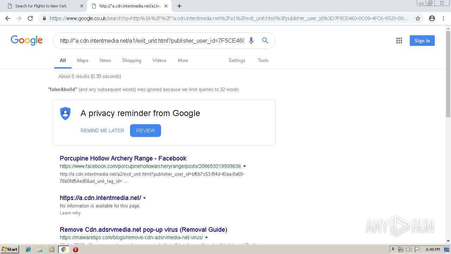This screenshot has height=254, width=451.
Task: Expand the Facebook result URL dropdown arrow
Action: (x=245, y=166)
